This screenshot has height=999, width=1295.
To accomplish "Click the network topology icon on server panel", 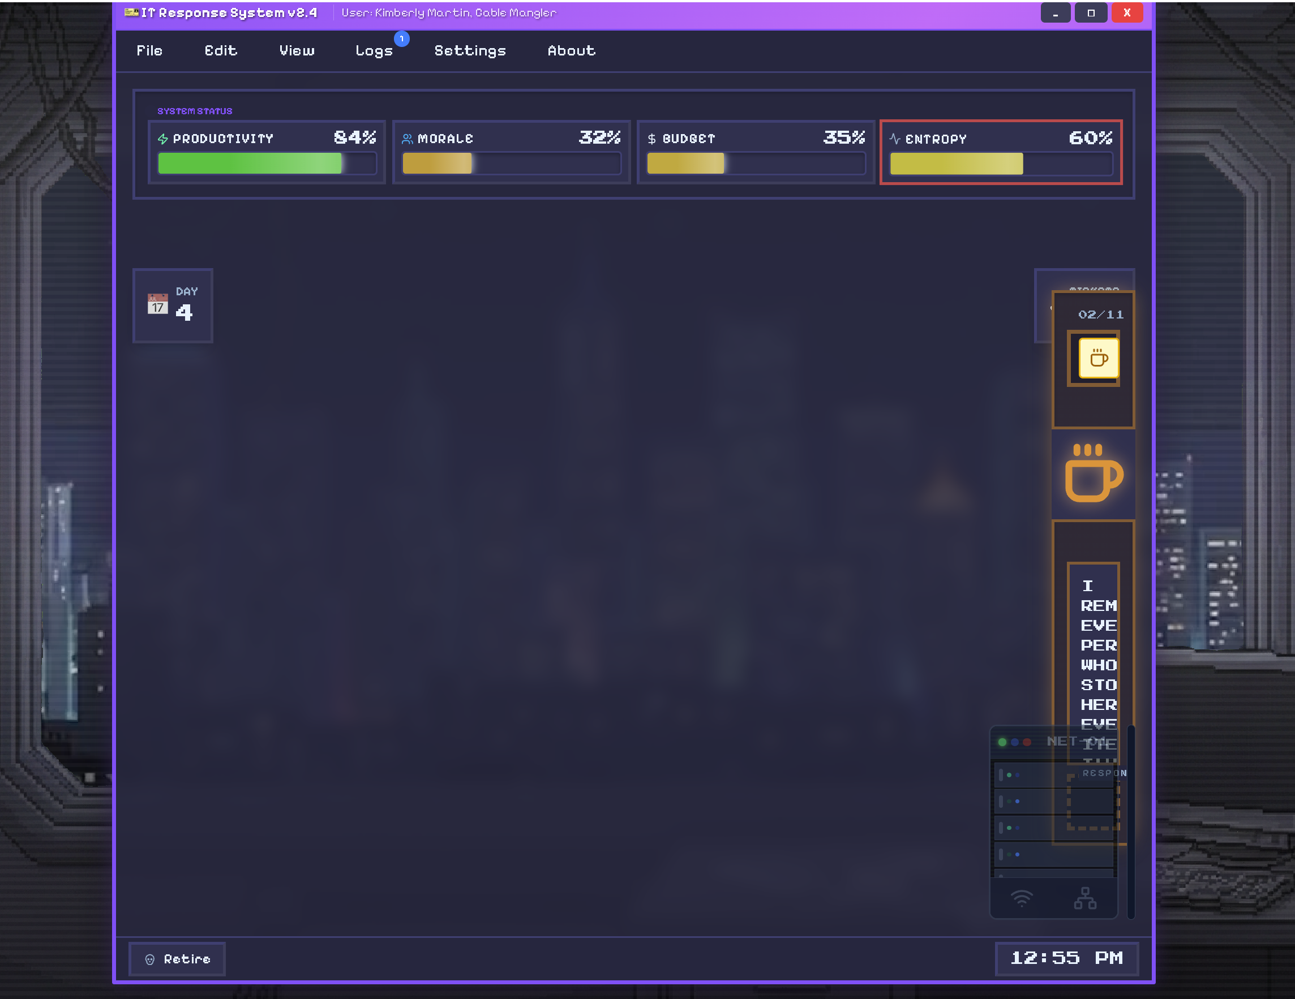I will pos(1084,898).
